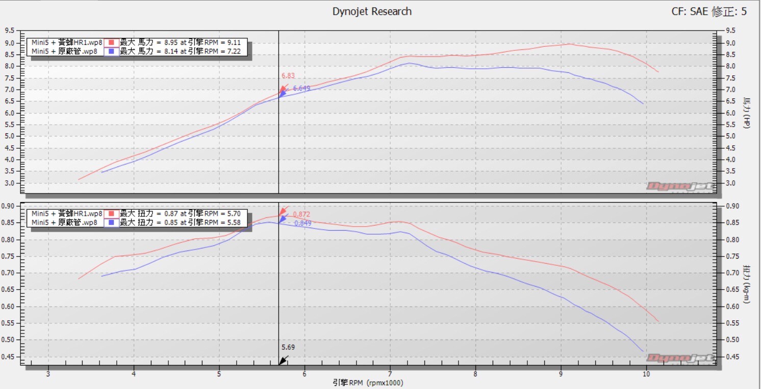Select red arrow marker on torque curve
This screenshot has width=761, height=389.
[x=284, y=211]
